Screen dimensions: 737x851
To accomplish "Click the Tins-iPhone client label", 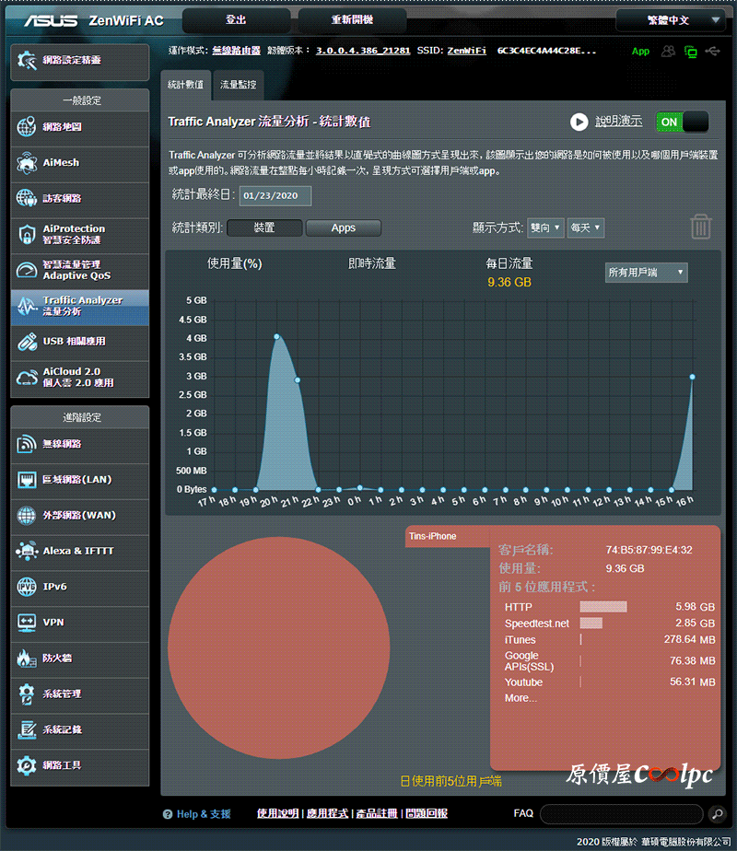I will pyautogui.click(x=433, y=536).
